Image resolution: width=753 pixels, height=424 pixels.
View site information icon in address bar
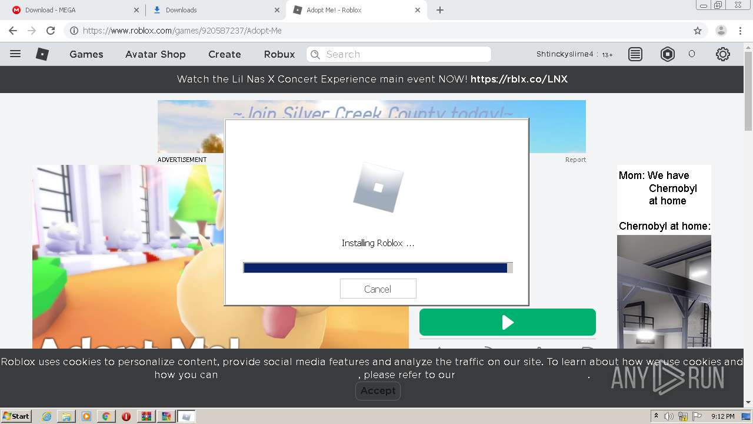74,31
